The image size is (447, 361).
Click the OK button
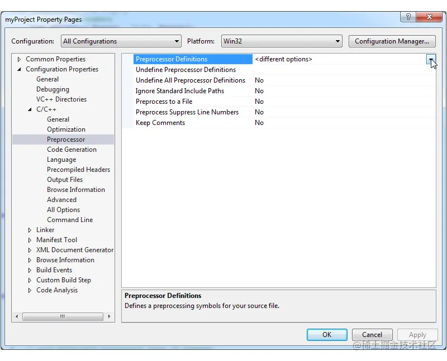(x=327, y=335)
